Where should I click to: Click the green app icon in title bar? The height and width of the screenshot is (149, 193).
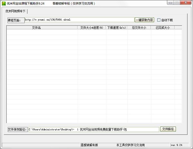[x=4, y=4]
